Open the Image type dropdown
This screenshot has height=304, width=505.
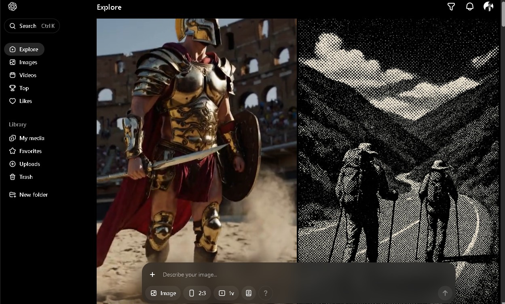[163, 293]
